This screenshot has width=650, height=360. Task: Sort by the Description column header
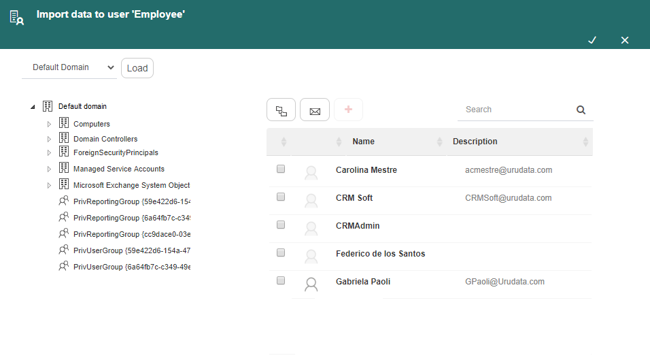[x=475, y=142]
